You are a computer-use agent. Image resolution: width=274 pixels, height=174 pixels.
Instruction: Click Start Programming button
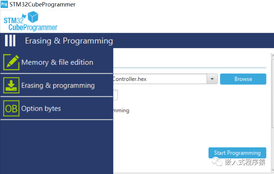coord(237,153)
